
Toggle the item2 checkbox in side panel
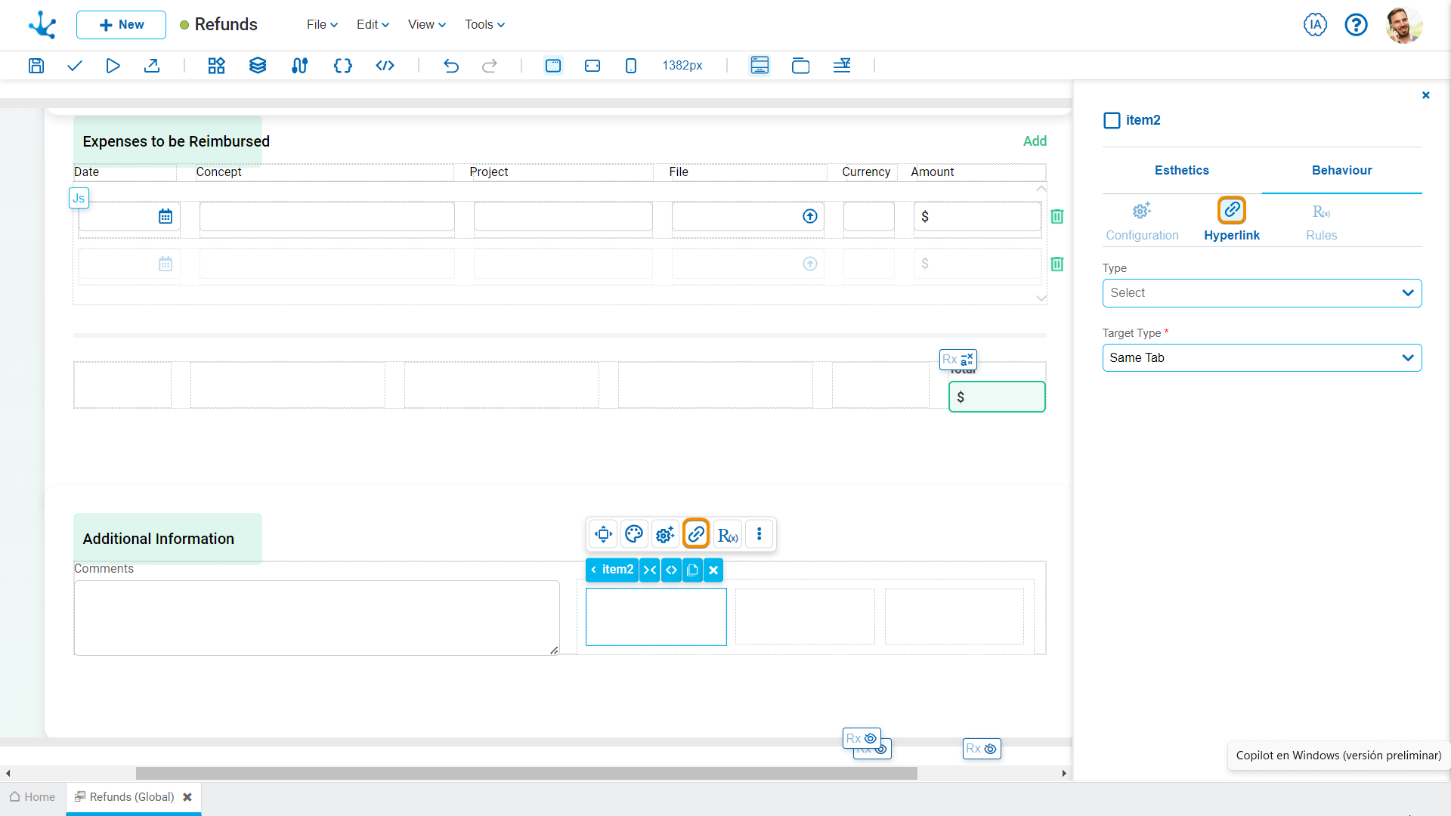(x=1112, y=120)
